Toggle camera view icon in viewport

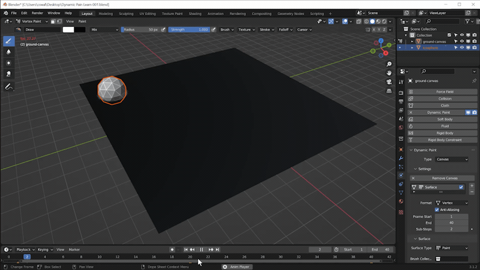coord(389,82)
